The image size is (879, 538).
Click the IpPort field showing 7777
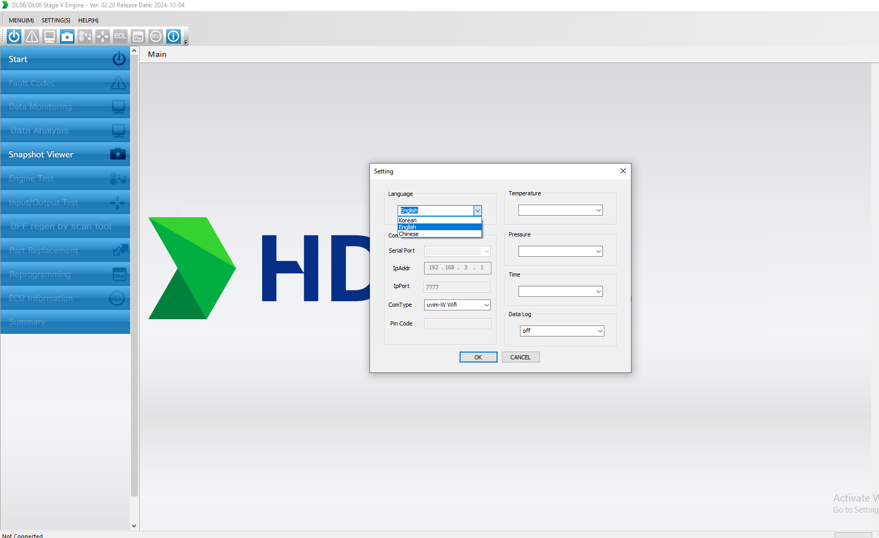[457, 287]
